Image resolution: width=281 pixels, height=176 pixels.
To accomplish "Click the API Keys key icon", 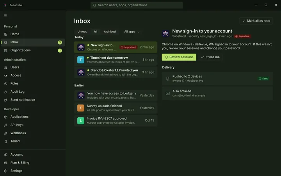I will pos(6,125).
